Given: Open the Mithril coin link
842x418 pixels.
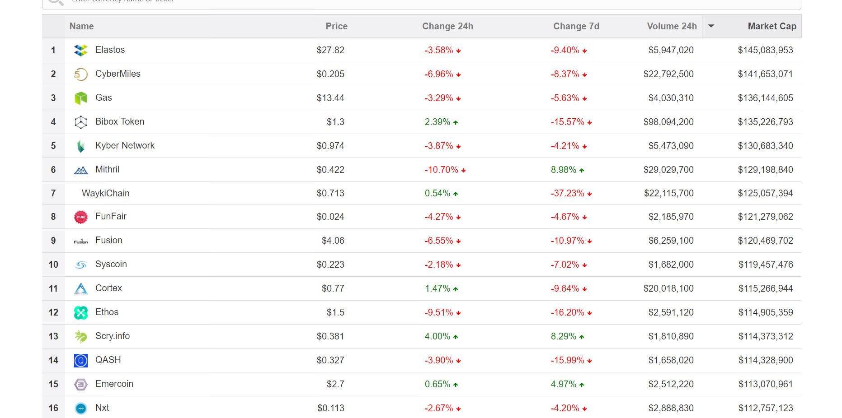Looking at the screenshot, I should (x=107, y=169).
